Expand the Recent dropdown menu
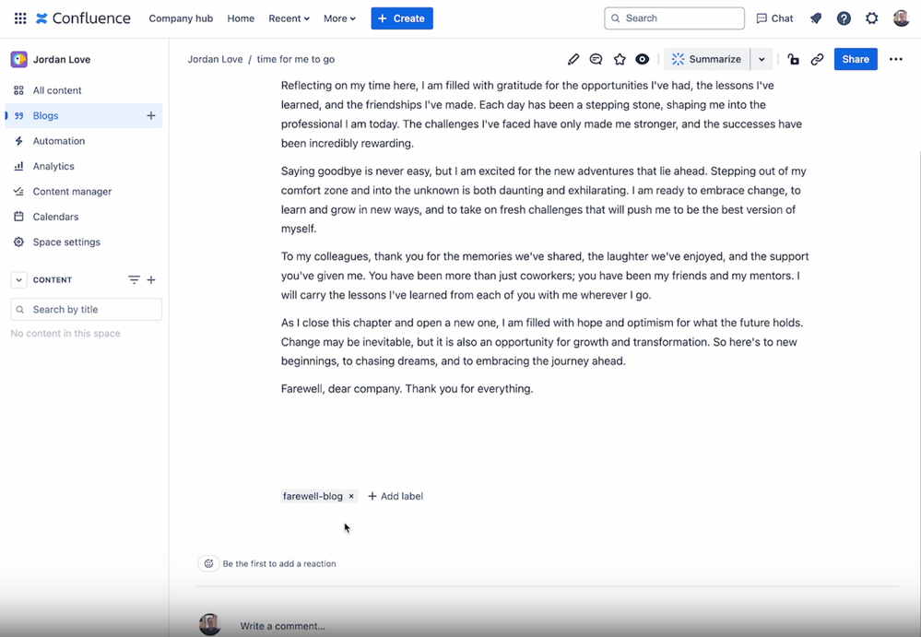This screenshot has width=921, height=637. (289, 18)
